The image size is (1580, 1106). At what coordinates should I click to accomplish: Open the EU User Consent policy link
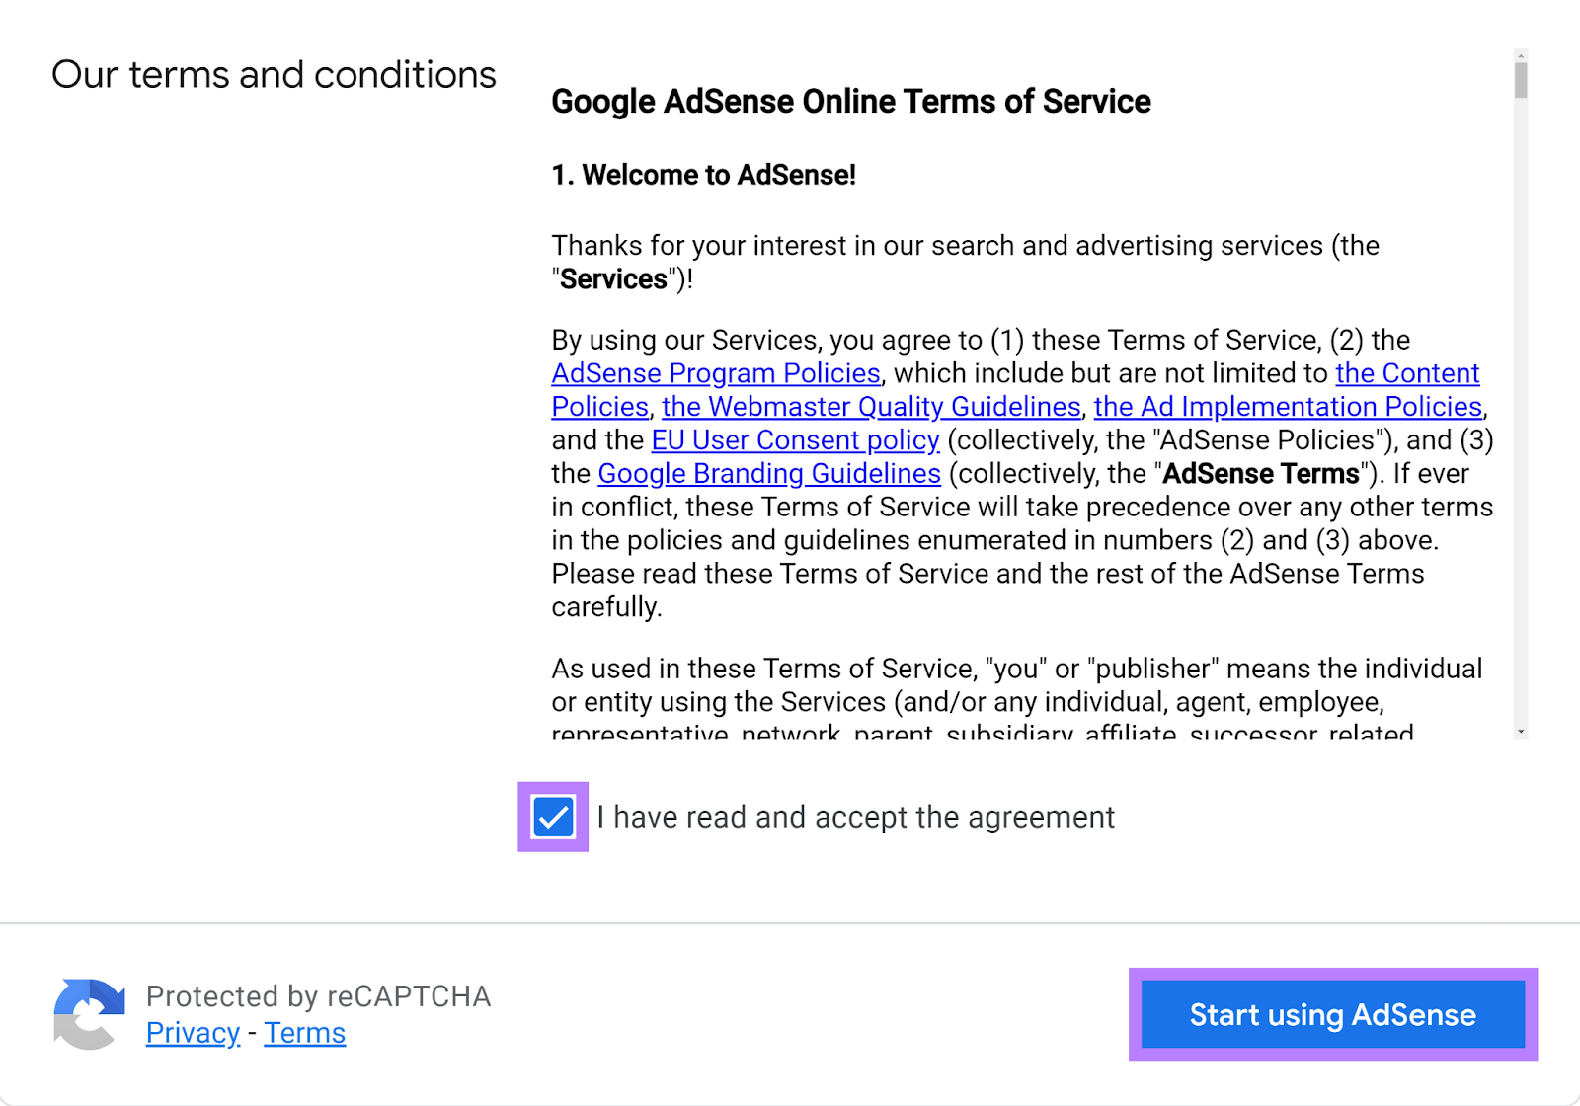[x=795, y=440]
